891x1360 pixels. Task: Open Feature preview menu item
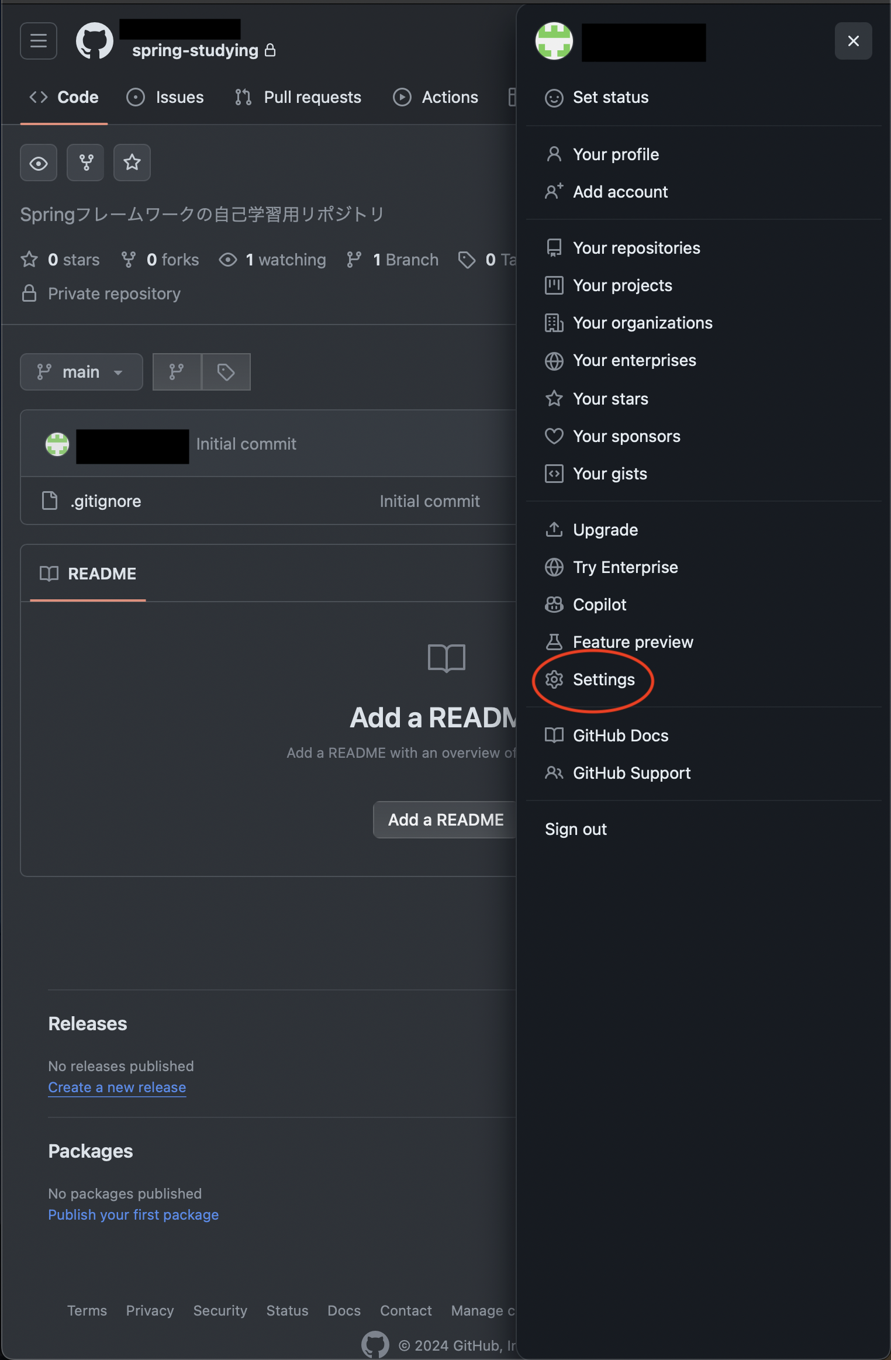pyautogui.click(x=704, y=642)
